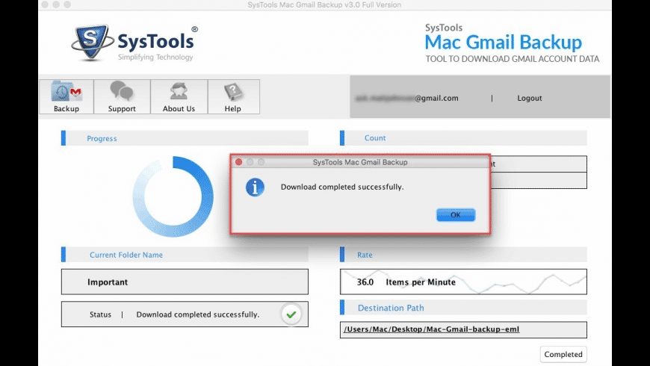Click the Completed button
Image resolution: width=650 pixels, height=366 pixels.
coord(563,354)
